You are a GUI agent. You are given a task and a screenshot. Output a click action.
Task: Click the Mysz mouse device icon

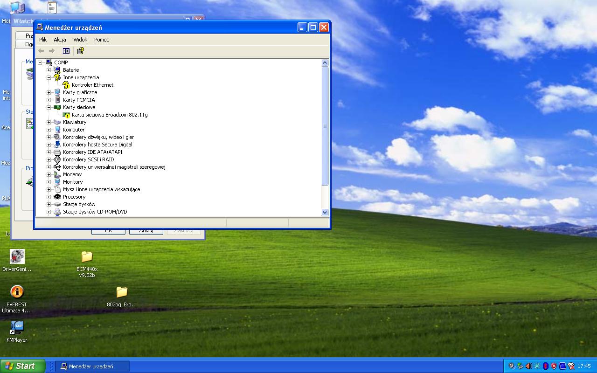pos(57,189)
